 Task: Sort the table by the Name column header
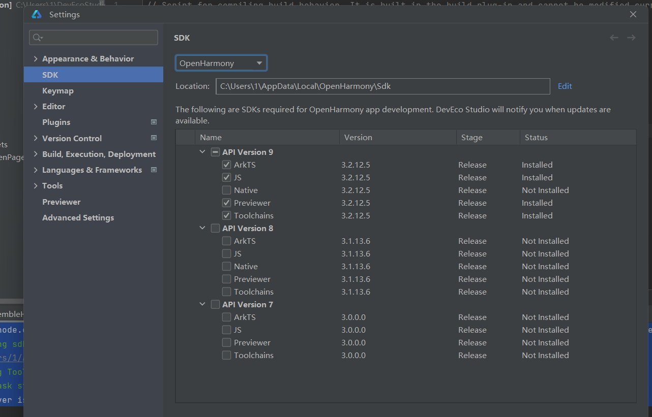pyautogui.click(x=267, y=137)
